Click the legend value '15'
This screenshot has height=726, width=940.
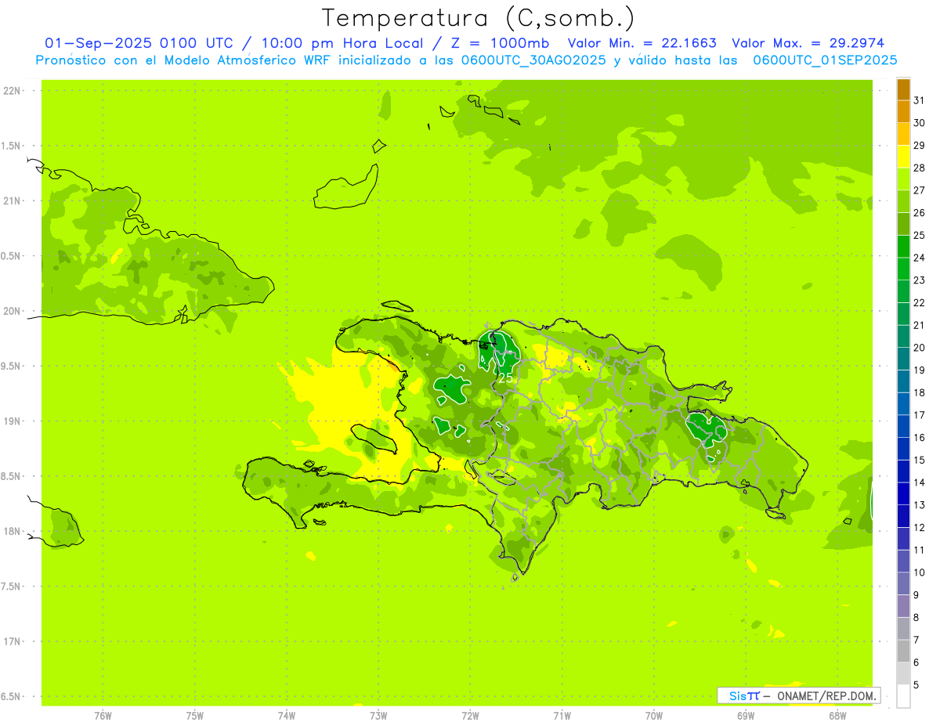(x=920, y=460)
